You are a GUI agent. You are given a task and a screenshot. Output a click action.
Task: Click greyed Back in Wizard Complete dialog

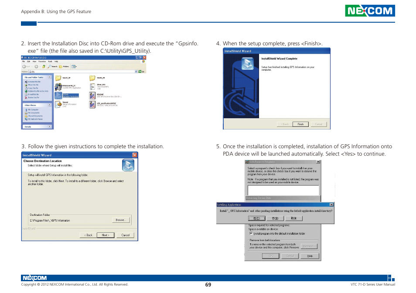click(285, 124)
